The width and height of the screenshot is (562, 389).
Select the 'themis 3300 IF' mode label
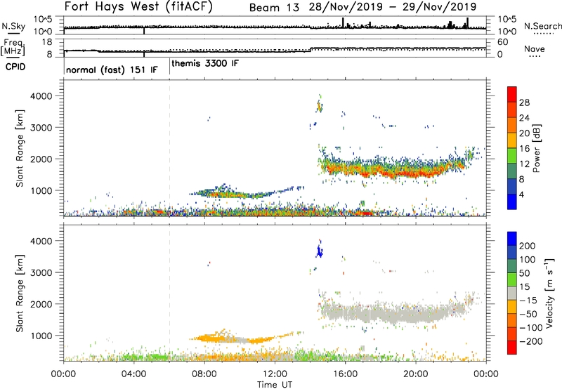[x=205, y=63]
